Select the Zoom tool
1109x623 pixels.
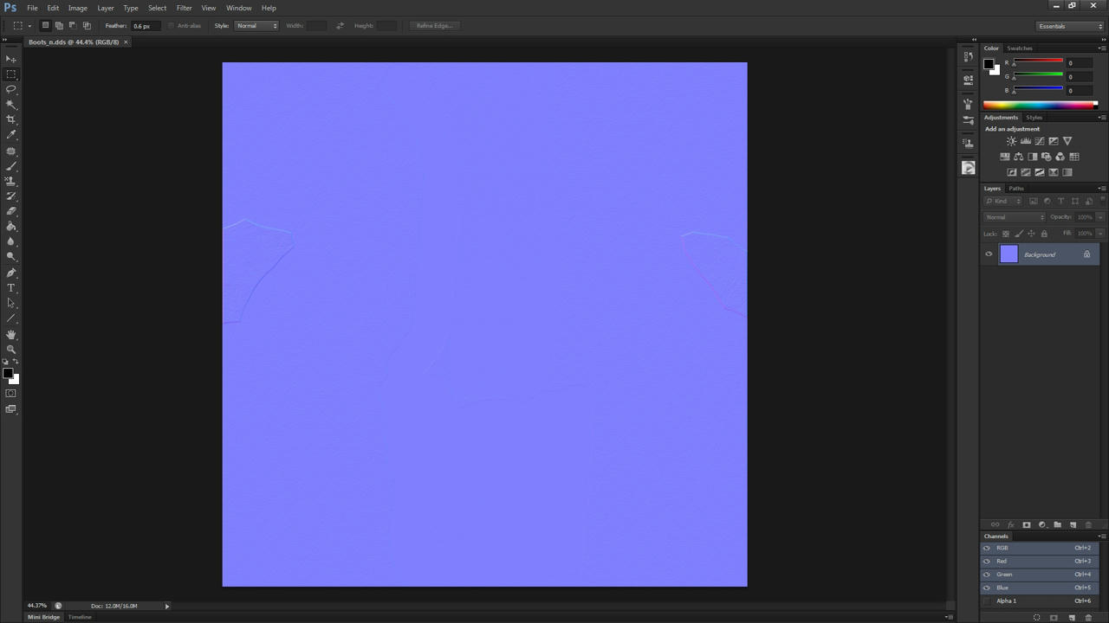pyautogui.click(x=11, y=350)
